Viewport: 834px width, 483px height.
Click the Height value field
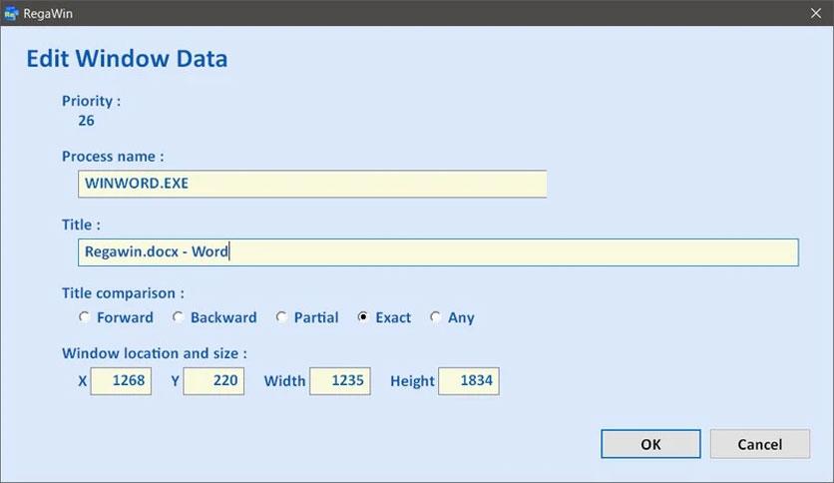[469, 381]
